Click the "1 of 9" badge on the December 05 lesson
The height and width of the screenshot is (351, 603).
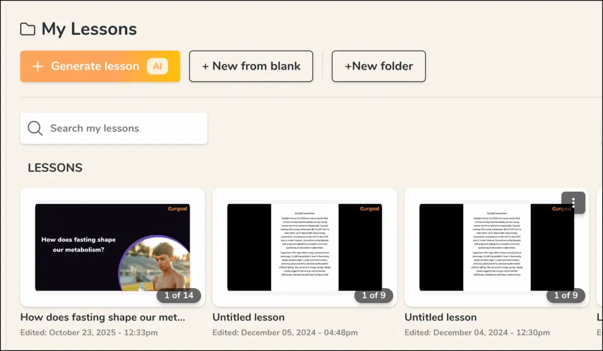click(x=373, y=295)
